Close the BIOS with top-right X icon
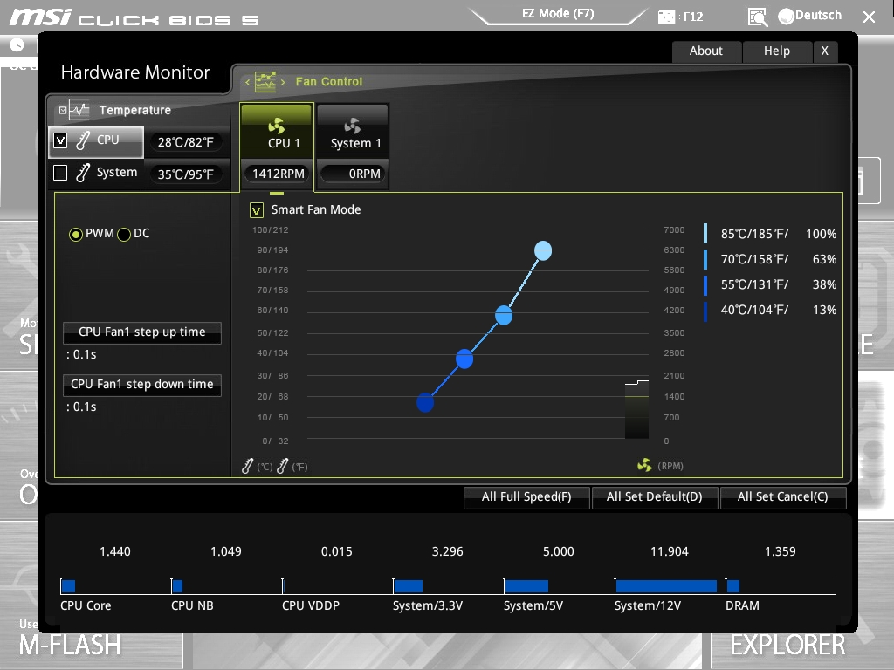Image resolution: width=894 pixels, height=670 pixels. click(x=869, y=17)
